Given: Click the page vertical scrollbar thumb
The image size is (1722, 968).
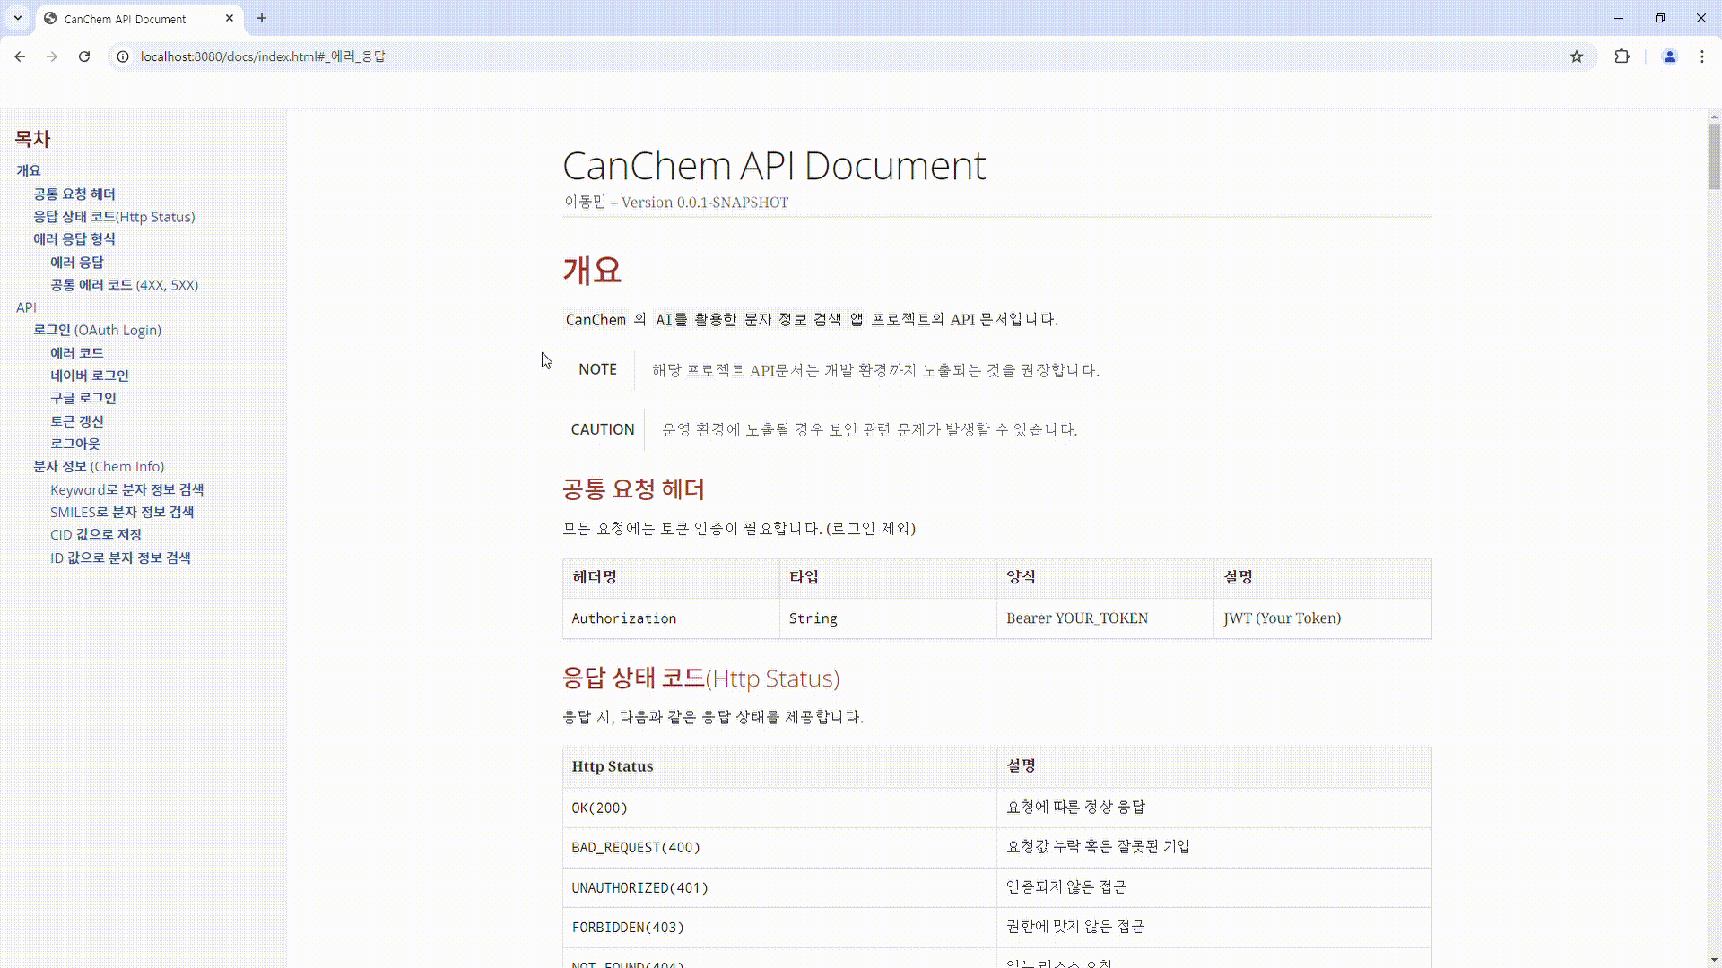Looking at the screenshot, I should (x=1714, y=157).
